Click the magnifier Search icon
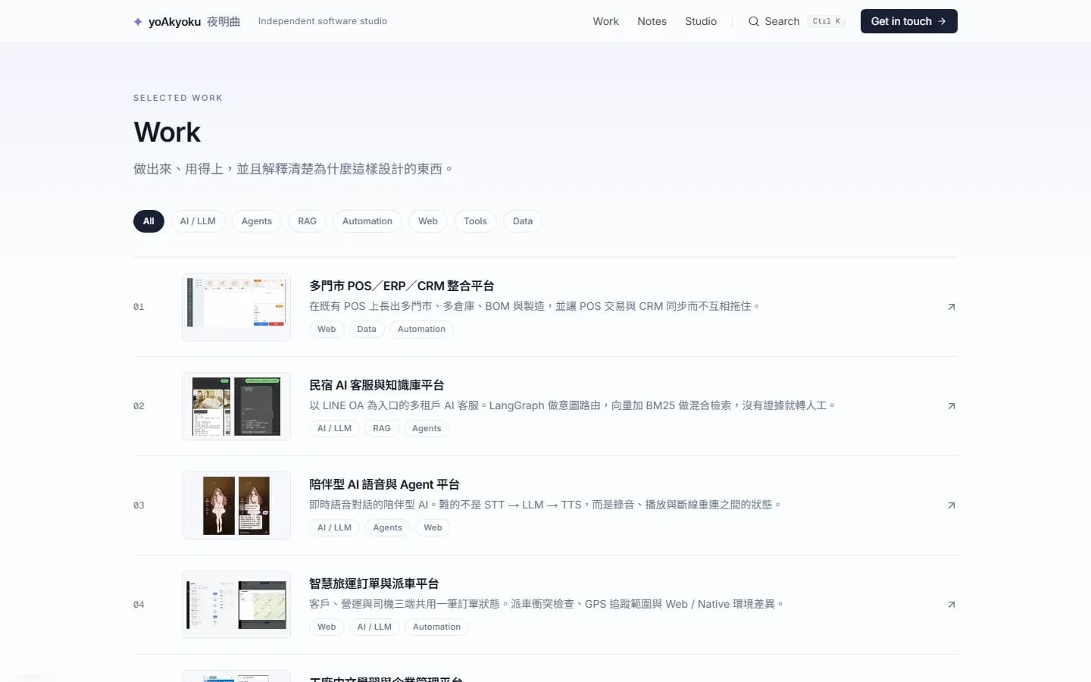 [753, 21]
